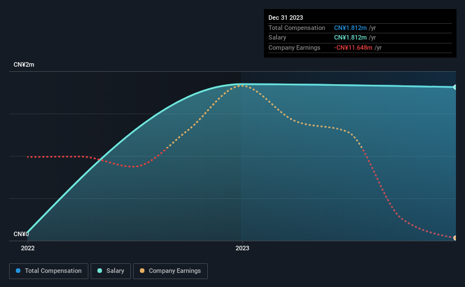Screen dimensions: 465x287
Task: Click the salary endpoint marker at Dec 2023
Action: [455, 87]
